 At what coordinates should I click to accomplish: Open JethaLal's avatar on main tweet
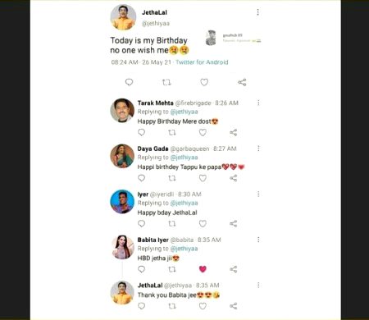(x=123, y=17)
